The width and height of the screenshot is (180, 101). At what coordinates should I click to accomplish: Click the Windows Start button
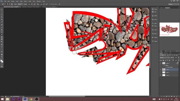tap(2, 99)
